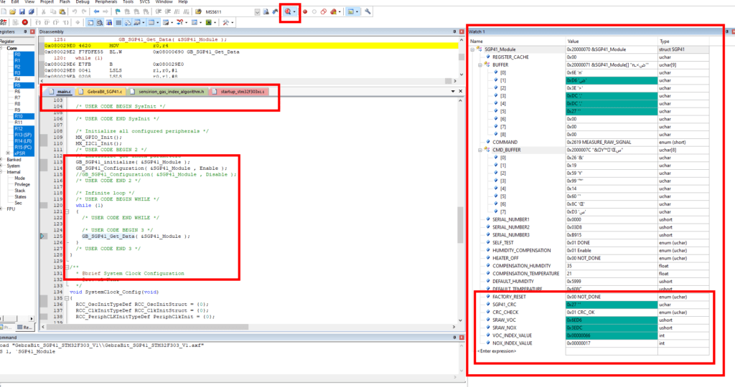Click the Navigate Backwards blue arrow

pos(96,11)
